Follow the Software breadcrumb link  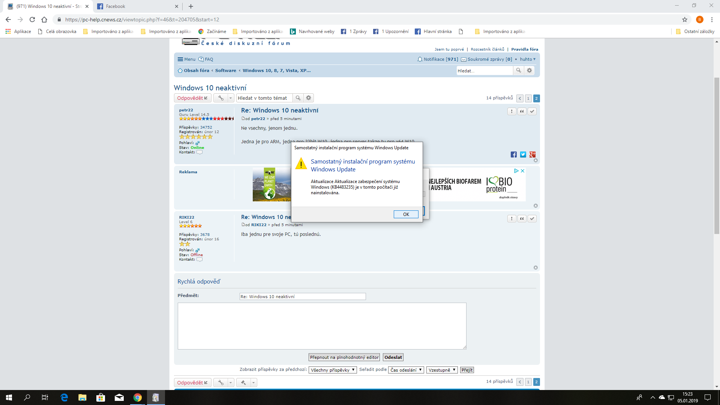pyautogui.click(x=225, y=70)
